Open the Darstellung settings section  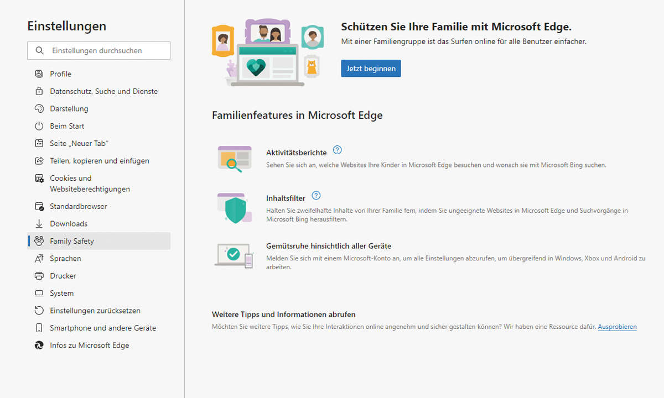[98, 109]
